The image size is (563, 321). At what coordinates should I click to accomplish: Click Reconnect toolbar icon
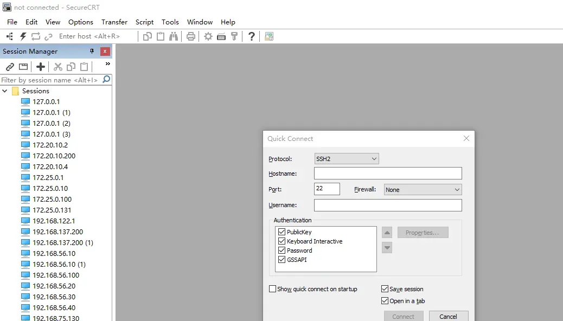coord(36,36)
